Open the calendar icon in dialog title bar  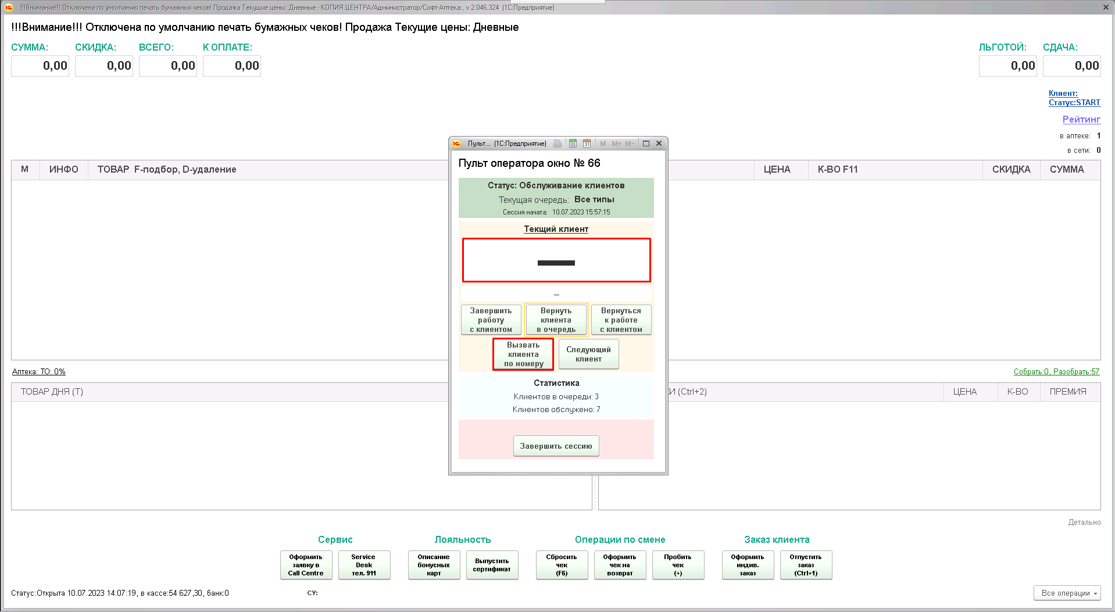pos(587,144)
